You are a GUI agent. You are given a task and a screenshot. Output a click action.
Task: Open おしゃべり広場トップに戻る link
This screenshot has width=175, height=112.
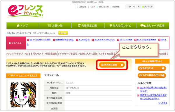pyautogui.click(x=40, y=40)
